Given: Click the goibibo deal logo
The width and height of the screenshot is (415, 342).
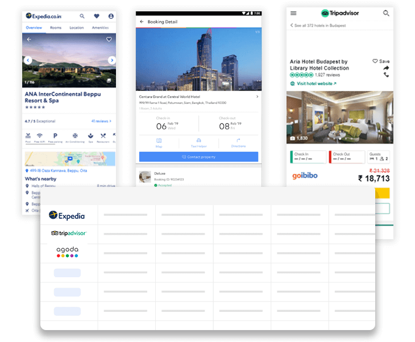Looking at the screenshot, I should click(305, 176).
